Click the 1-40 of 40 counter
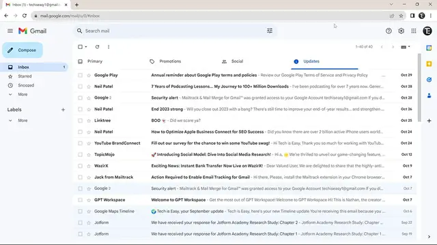This screenshot has width=437, height=245. (x=364, y=47)
